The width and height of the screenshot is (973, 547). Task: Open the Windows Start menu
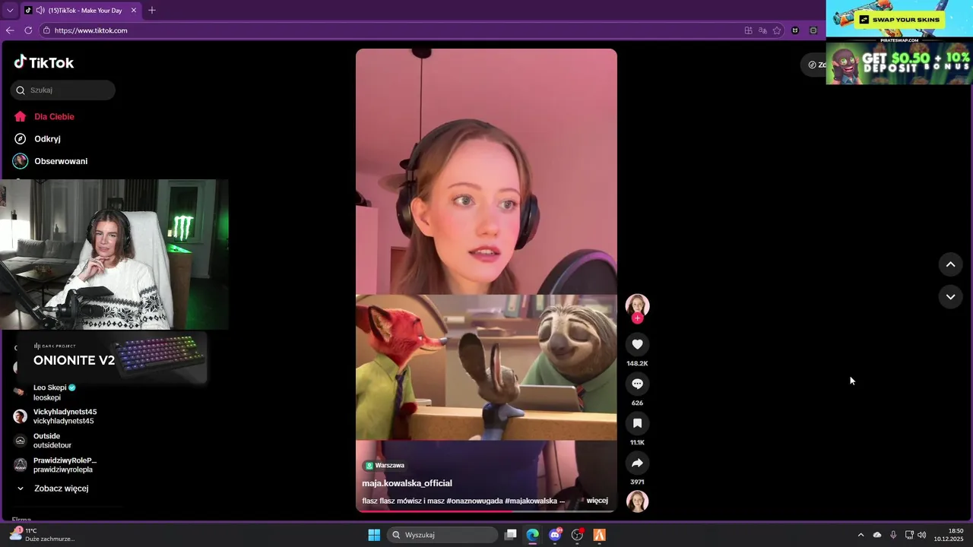(x=374, y=535)
